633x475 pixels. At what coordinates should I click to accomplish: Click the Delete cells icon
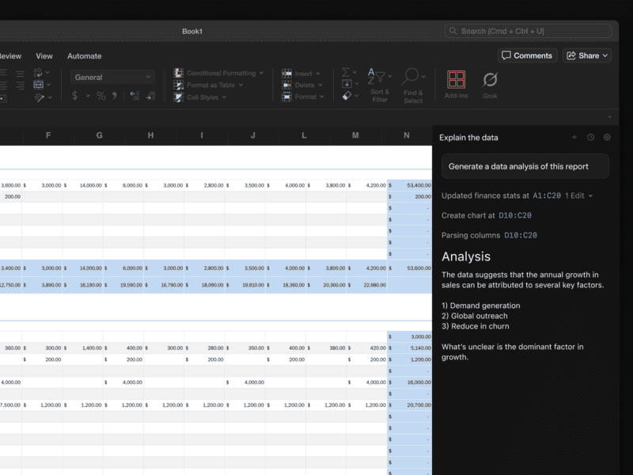286,85
